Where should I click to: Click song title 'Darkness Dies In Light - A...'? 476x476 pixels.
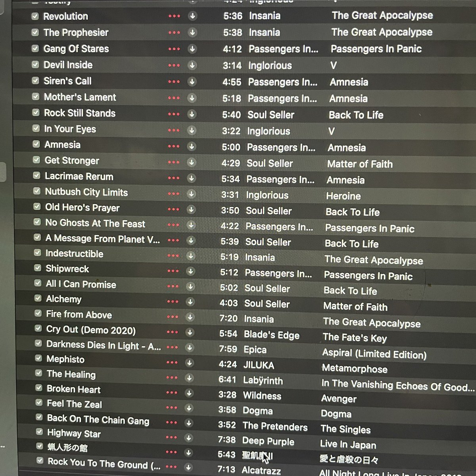(104, 345)
